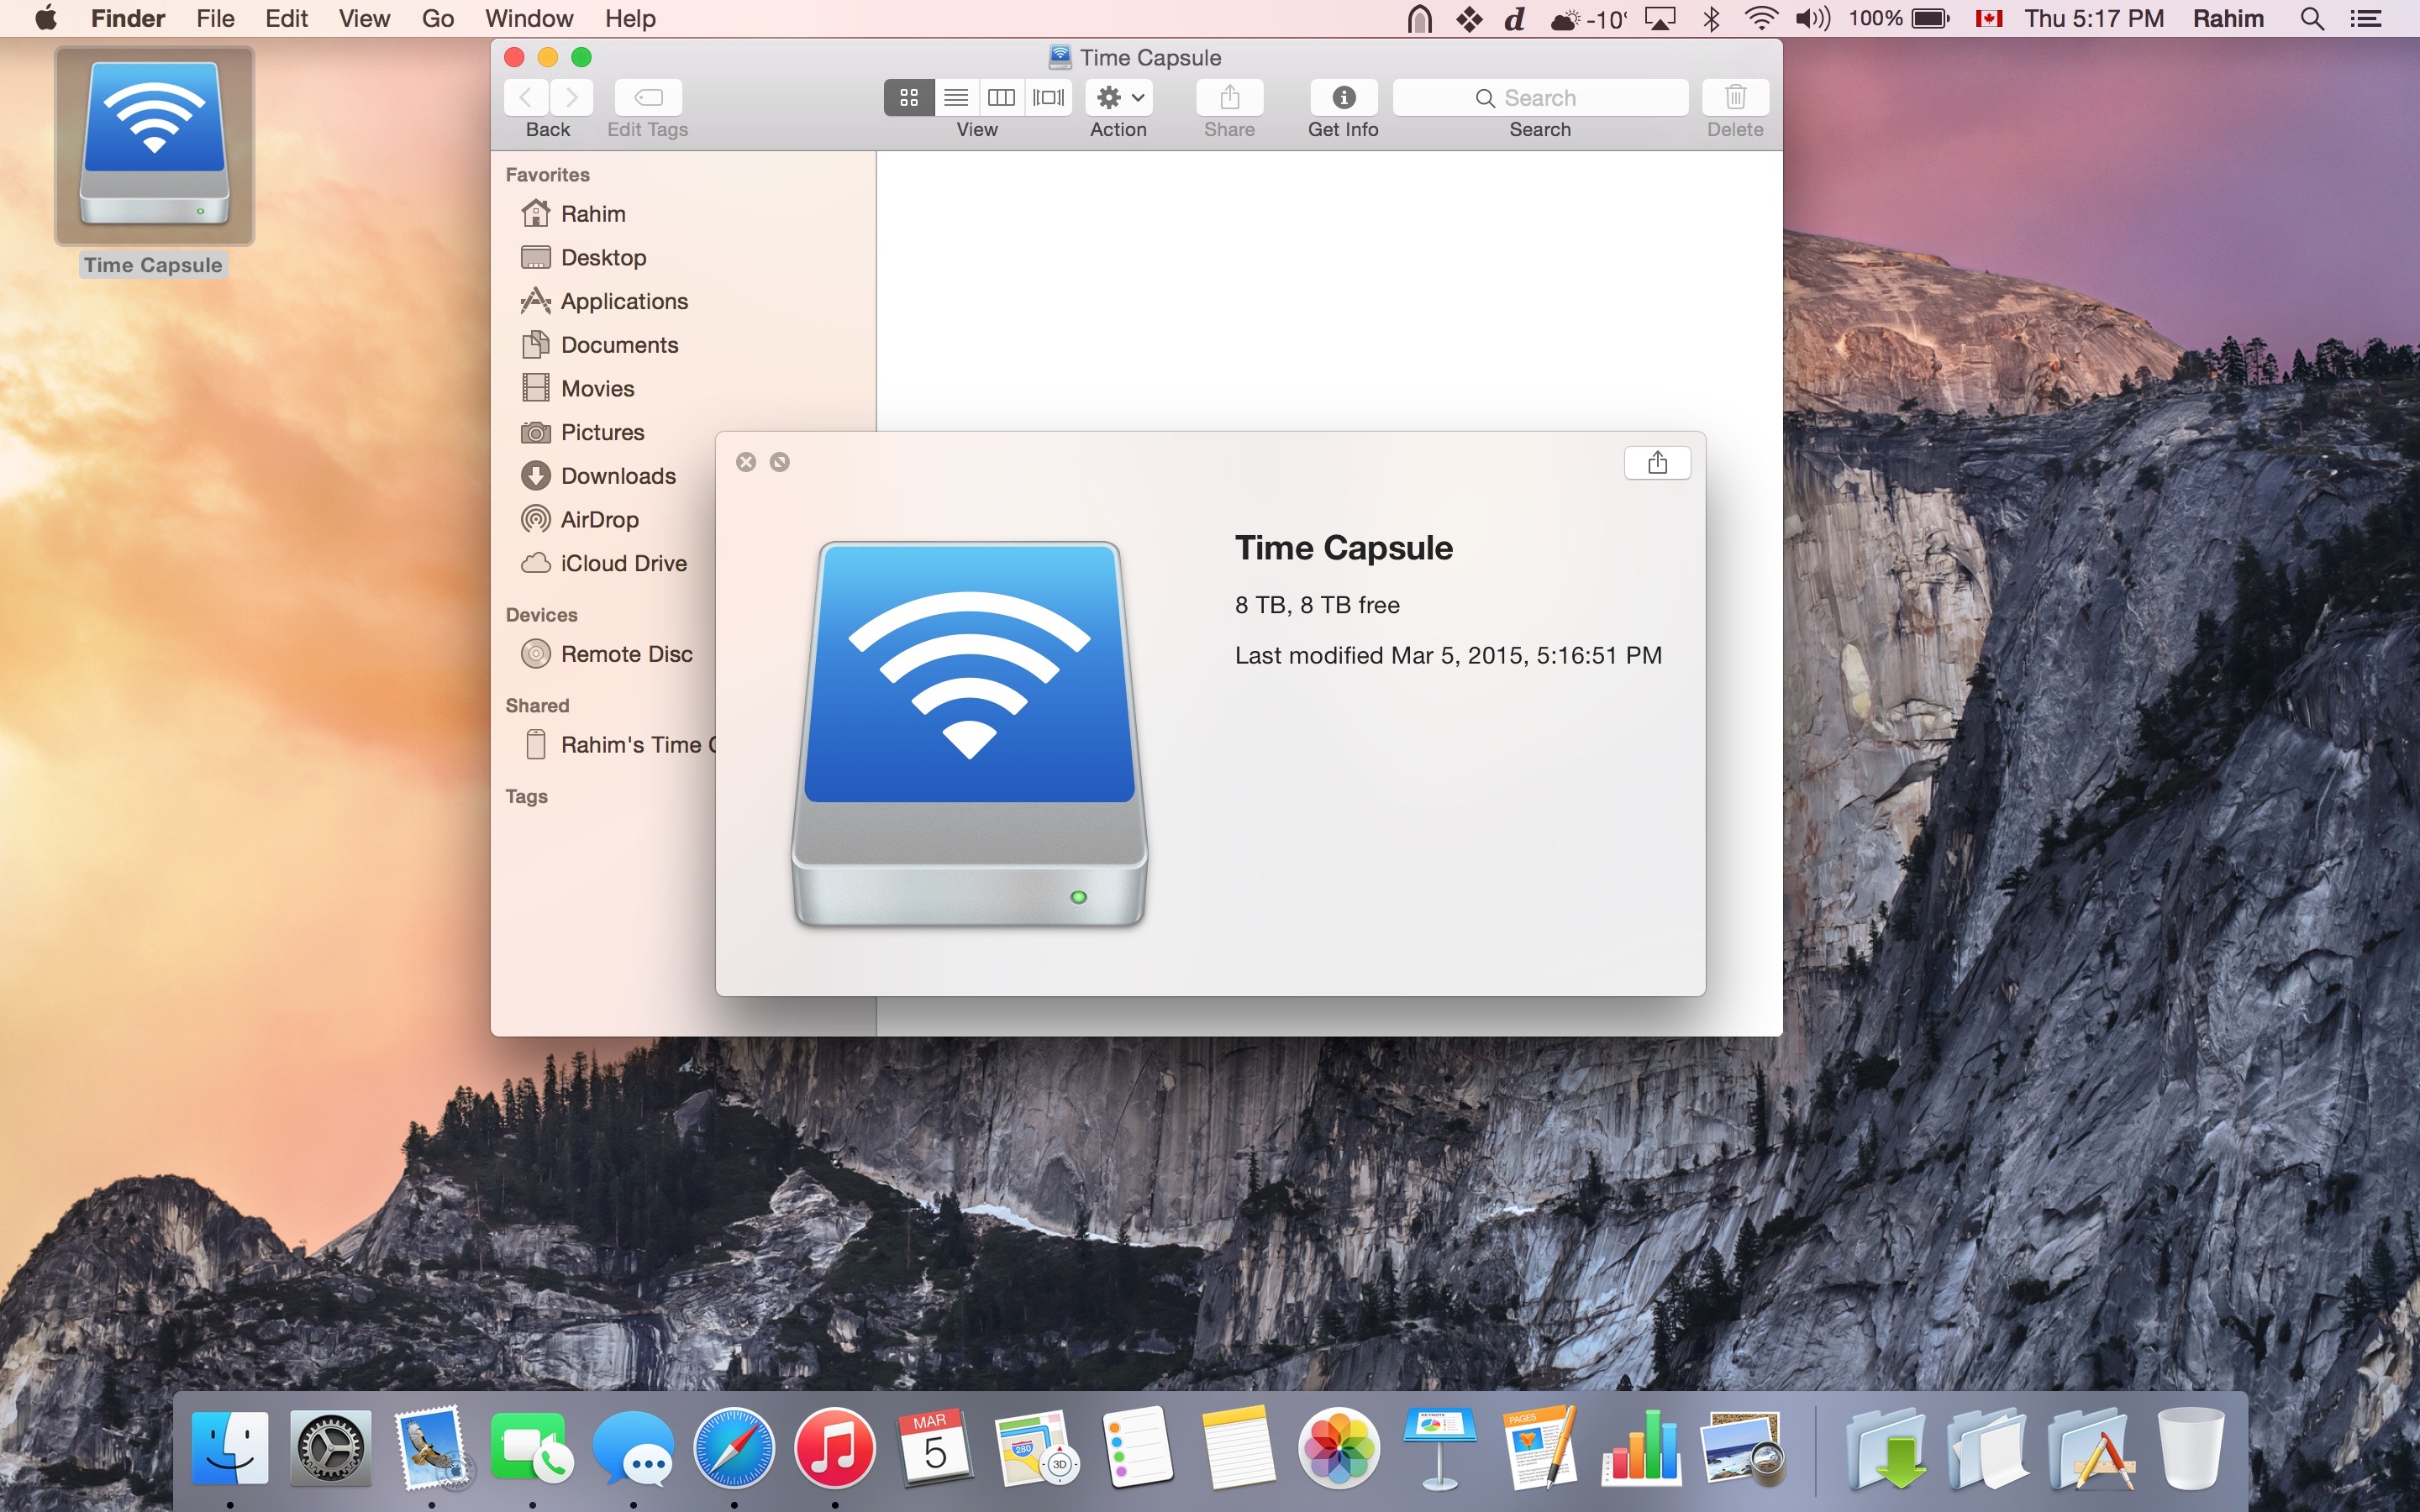Open the Help menu
This screenshot has width=2420, height=1512.
(630, 18)
